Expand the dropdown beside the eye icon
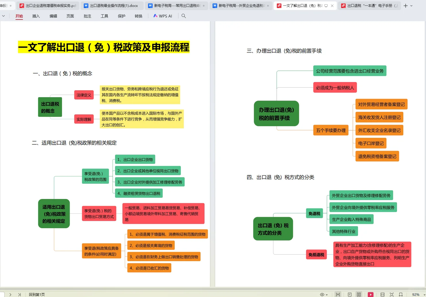The height and width of the screenshot is (297, 426). [x=327, y=294]
